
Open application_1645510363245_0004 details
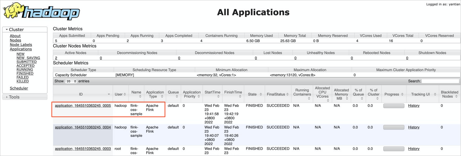[83, 127]
